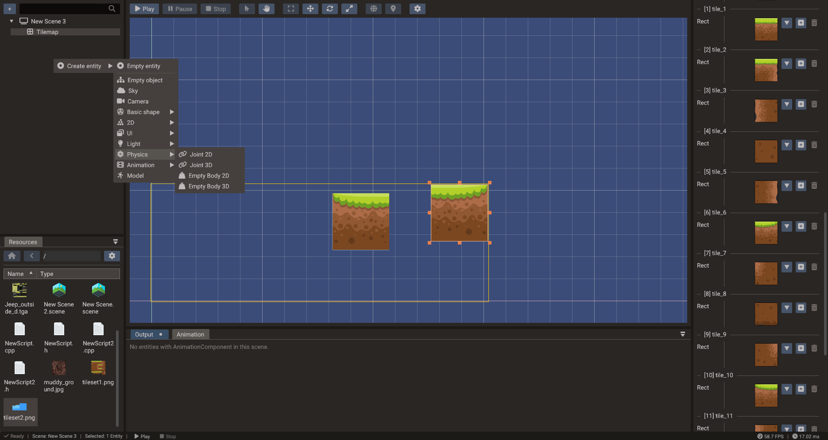Image resolution: width=828 pixels, height=440 pixels.
Task: Switch to the Animation tab
Action: pos(190,334)
